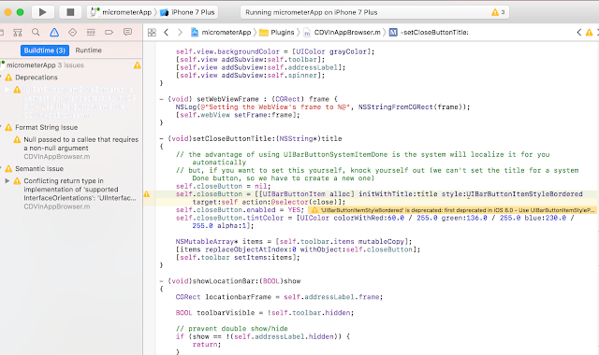Open the Test navigator diamond icon
599x355 pixels.
pos(73,33)
